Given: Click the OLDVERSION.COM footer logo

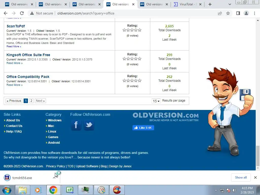Looking at the screenshot, I should click(x=166, y=117).
